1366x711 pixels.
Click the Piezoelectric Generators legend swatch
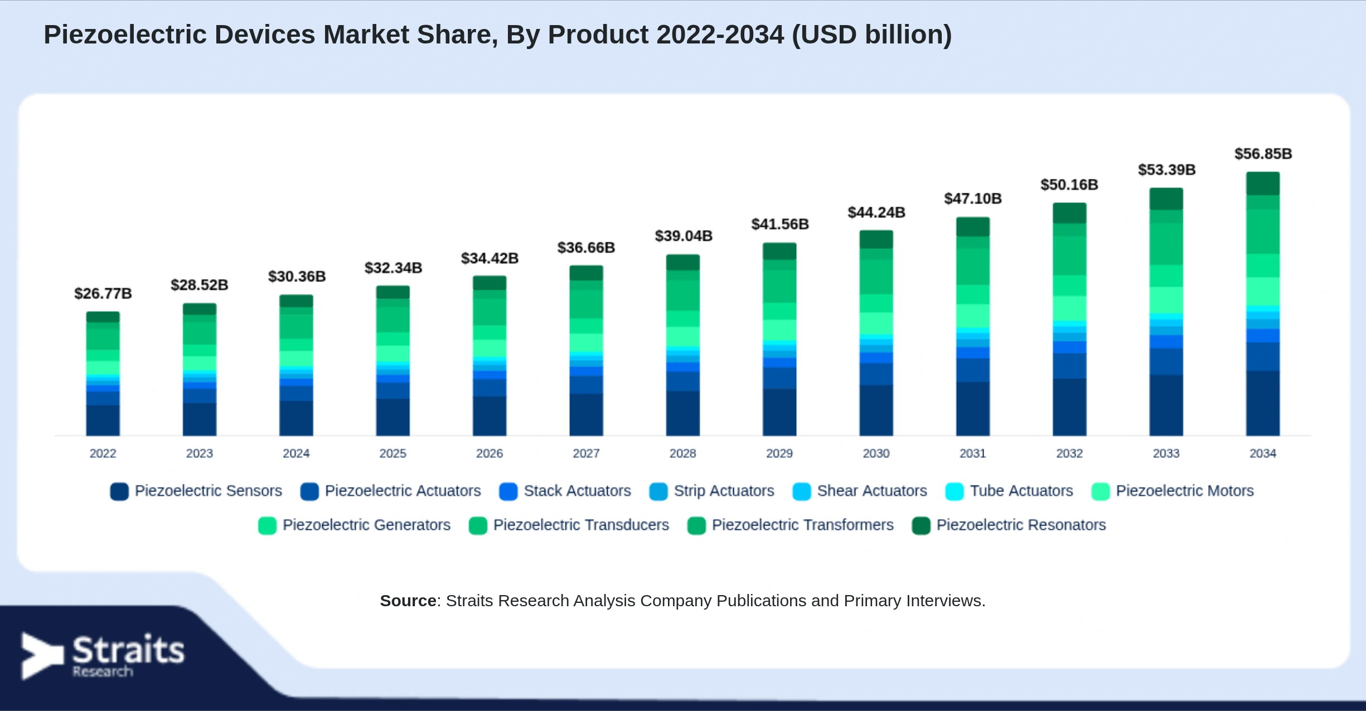coord(267,525)
